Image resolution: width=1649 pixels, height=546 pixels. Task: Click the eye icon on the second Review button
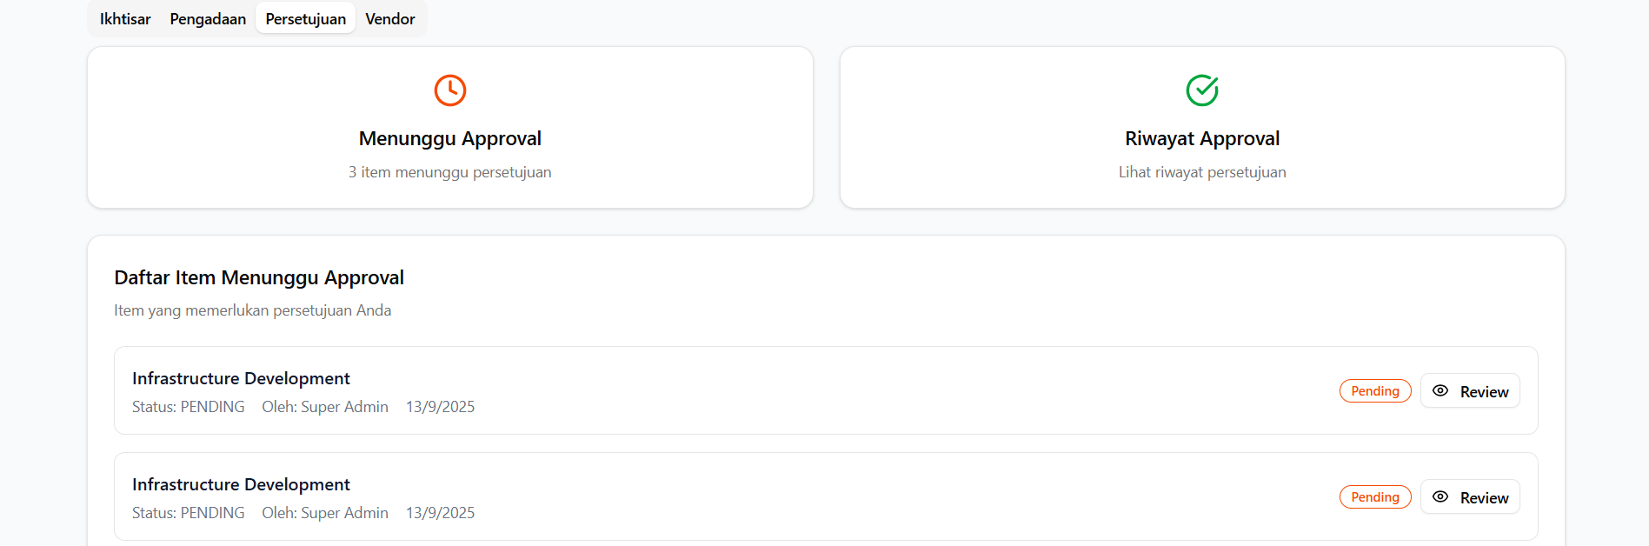1440,497
